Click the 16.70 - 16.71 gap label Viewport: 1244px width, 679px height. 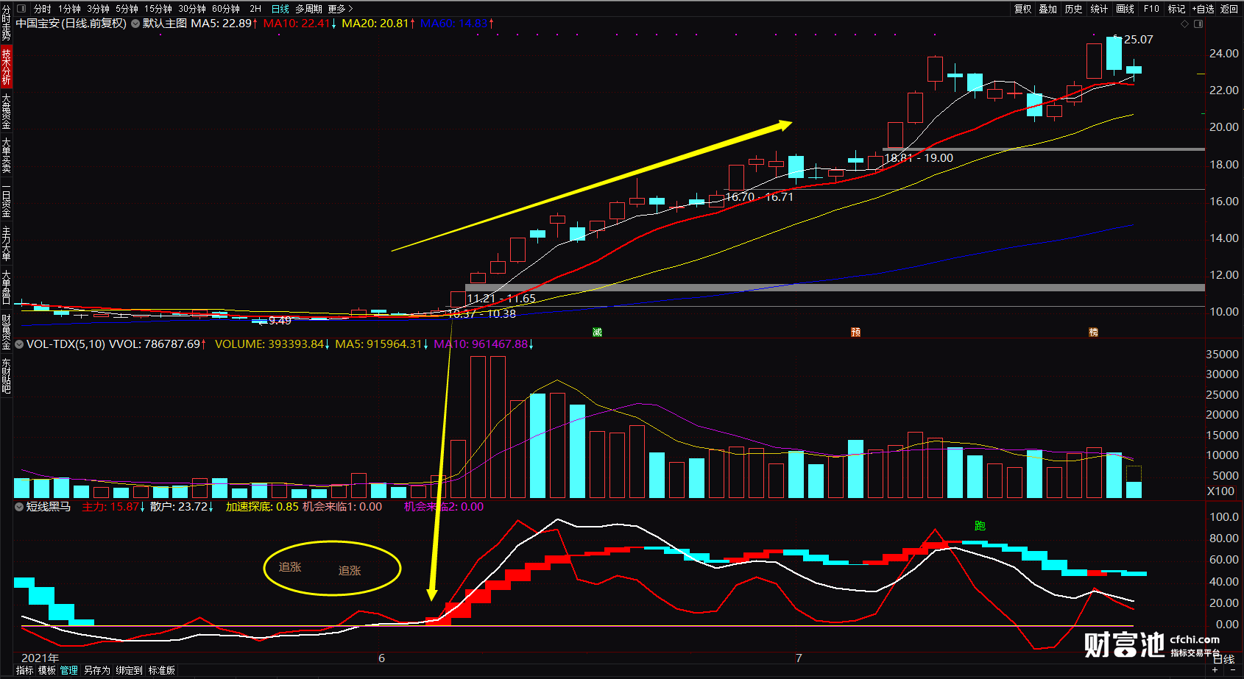pyautogui.click(x=759, y=196)
